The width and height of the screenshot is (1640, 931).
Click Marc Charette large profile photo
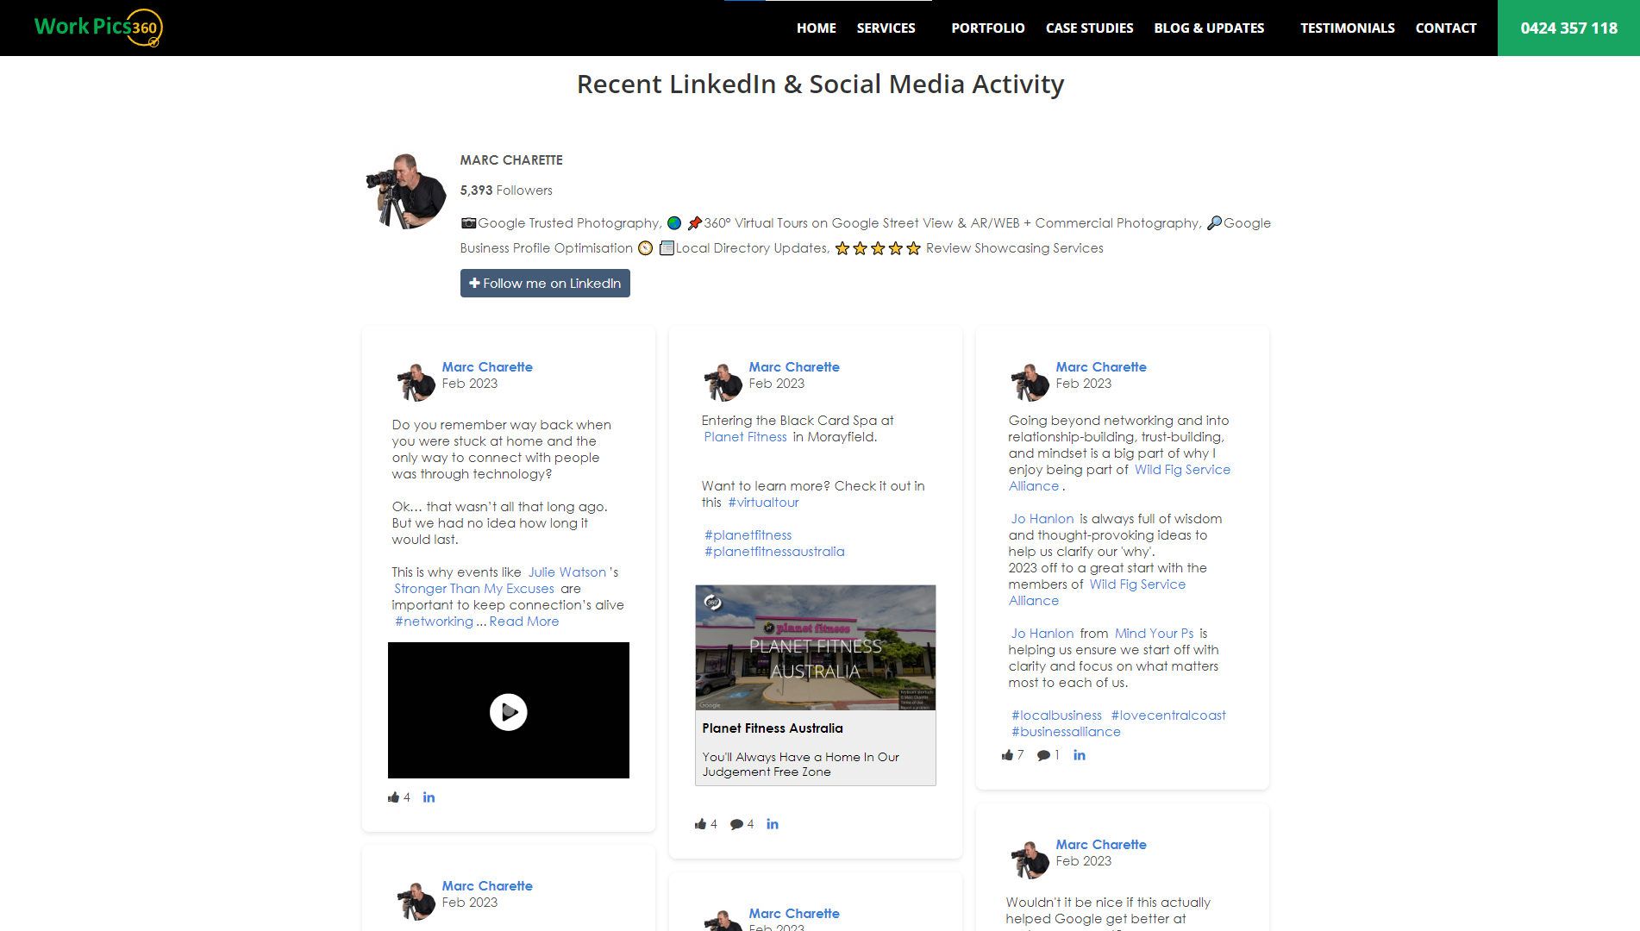point(405,191)
